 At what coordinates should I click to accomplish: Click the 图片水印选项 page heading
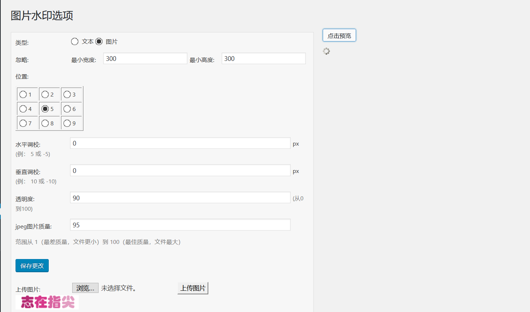[42, 15]
